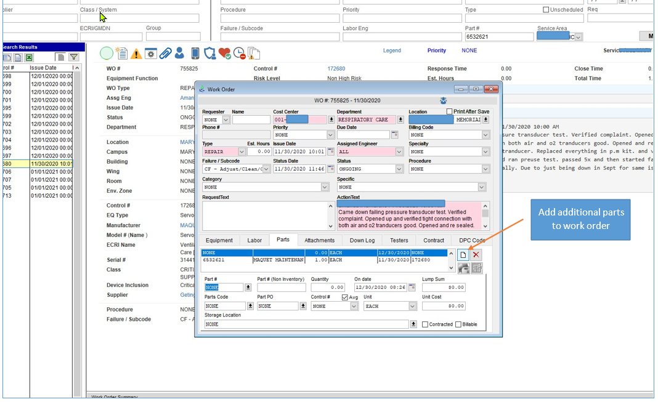Open the Priority dropdown in Work Order
The width and height of the screenshot is (658, 402).
[330, 135]
